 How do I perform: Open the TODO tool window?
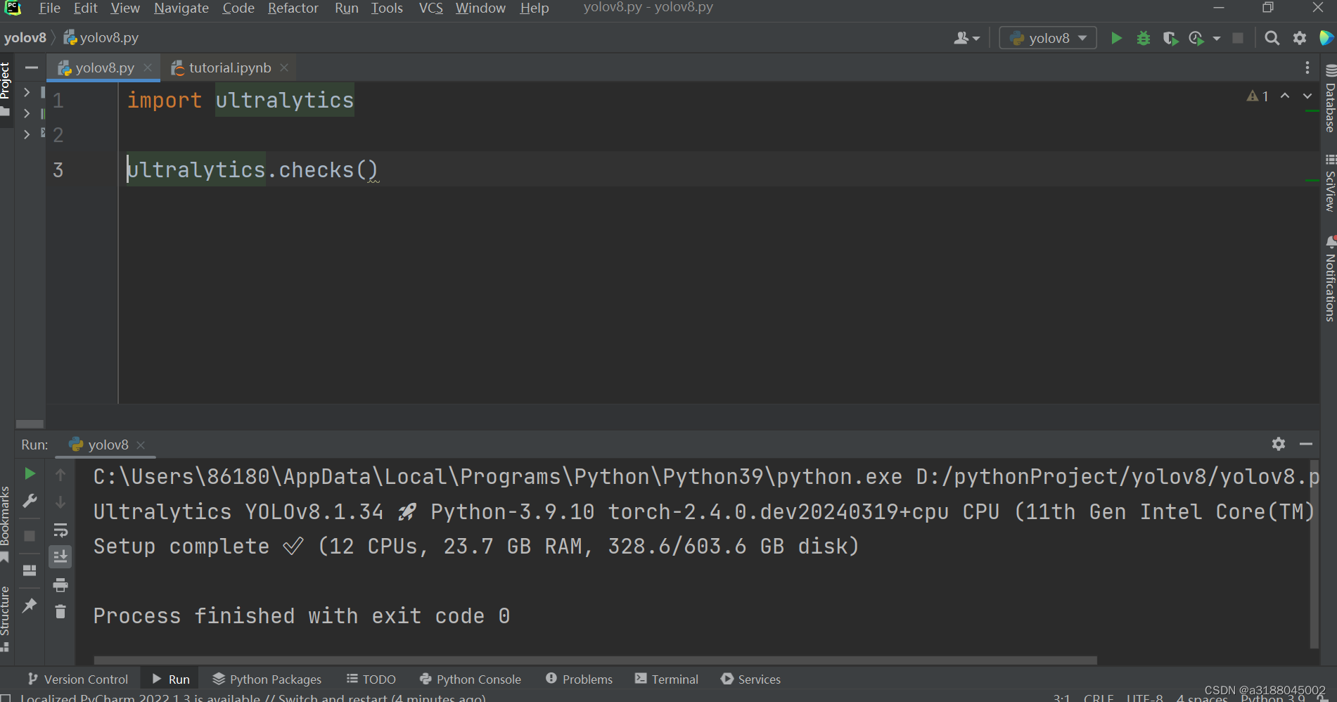[x=371, y=679]
